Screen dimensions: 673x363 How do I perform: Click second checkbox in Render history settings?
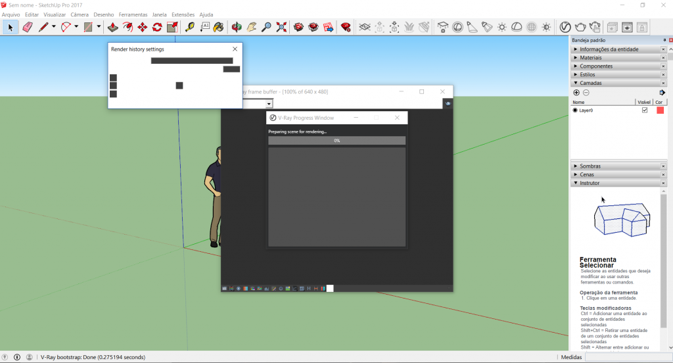(113, 85)
